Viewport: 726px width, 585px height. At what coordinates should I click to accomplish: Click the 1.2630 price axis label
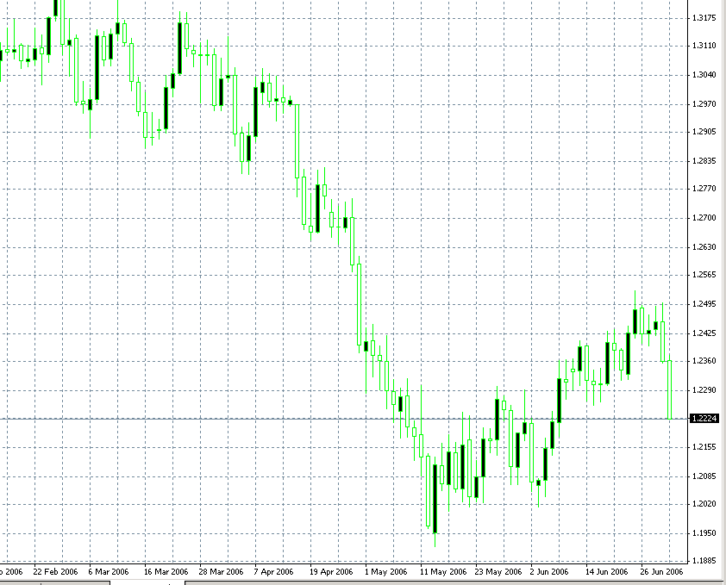704,247
